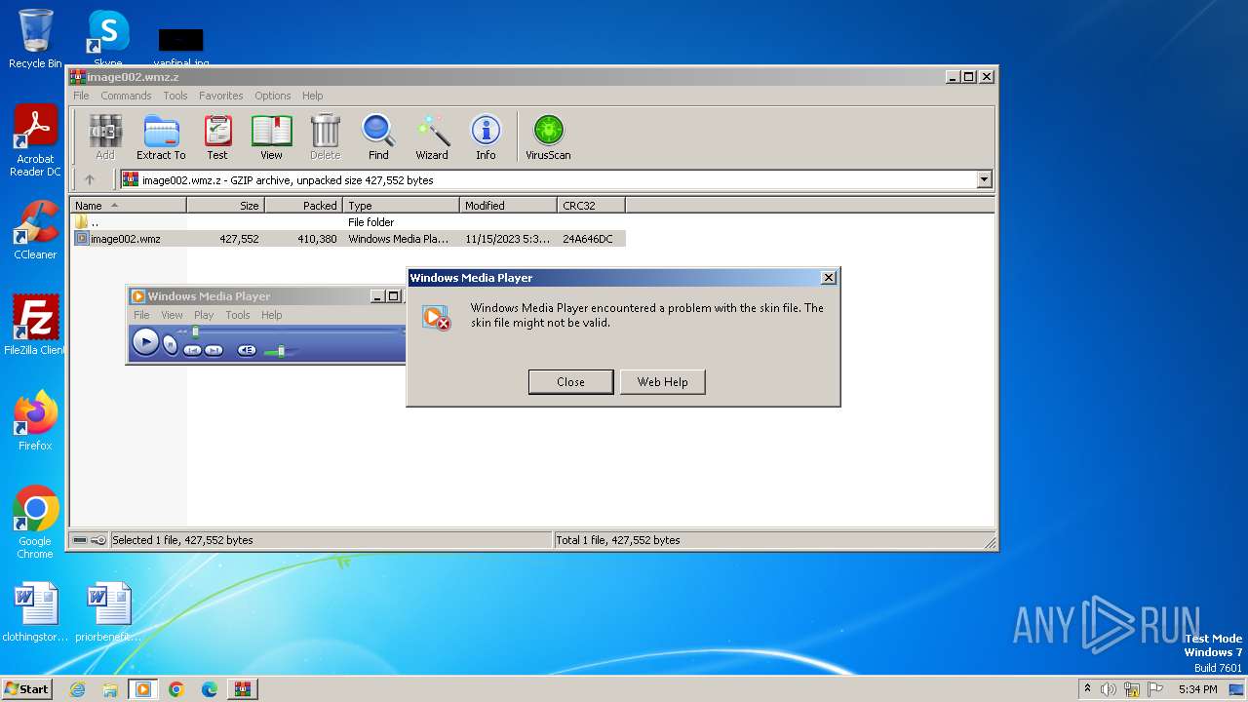Open Google Chrome desktop icon
The image size is (1248, 702).
pyautogui.click(x=35, y=523)
